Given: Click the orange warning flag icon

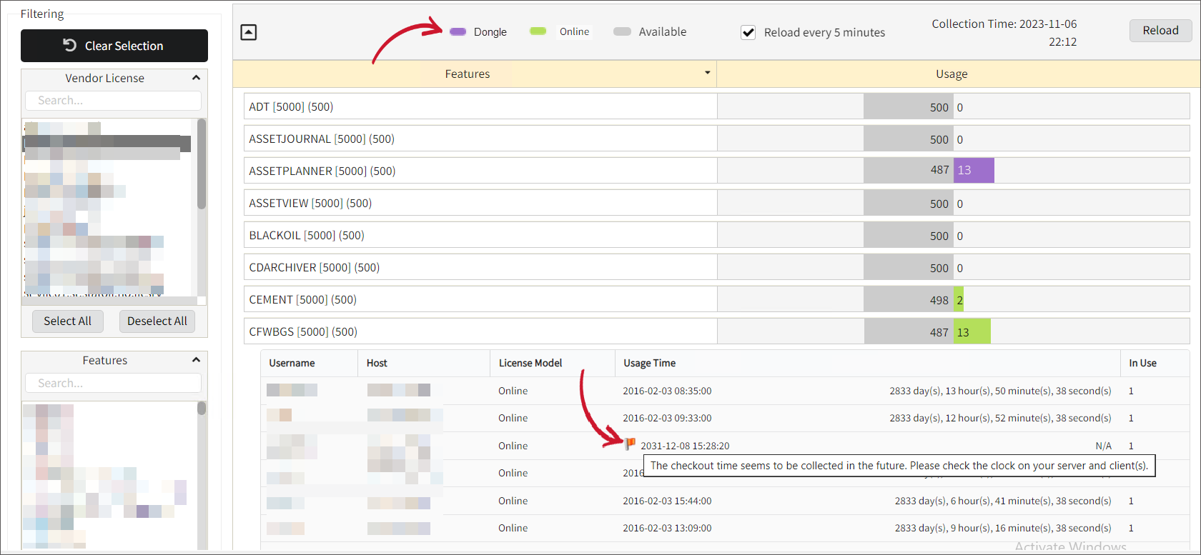Looking at the screenshot, I should [x=630, y=444].
